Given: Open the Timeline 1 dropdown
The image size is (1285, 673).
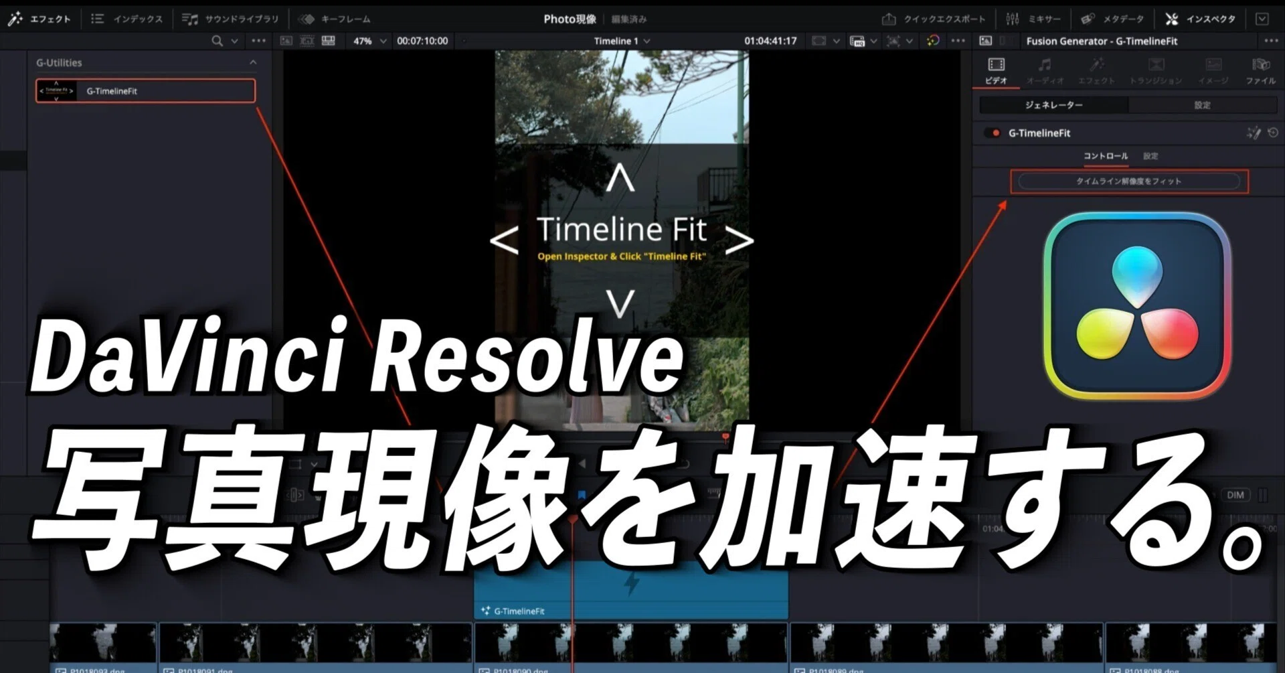Looking at the screenshot, I should pyautogui.click(x=622, y=41).
